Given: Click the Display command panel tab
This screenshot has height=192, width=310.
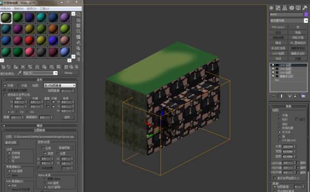Looking at the screenshot, I should 298,8.
